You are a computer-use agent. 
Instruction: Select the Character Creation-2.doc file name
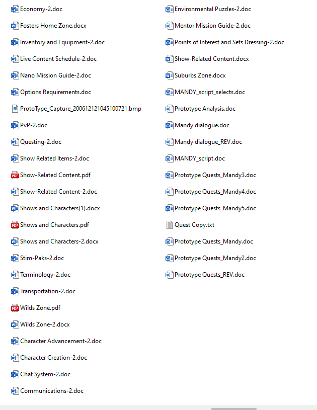click(54, 358)
